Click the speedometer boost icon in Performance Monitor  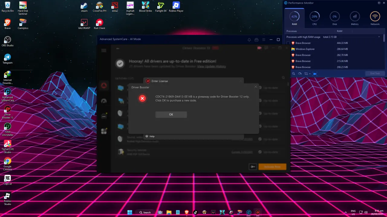300,74
